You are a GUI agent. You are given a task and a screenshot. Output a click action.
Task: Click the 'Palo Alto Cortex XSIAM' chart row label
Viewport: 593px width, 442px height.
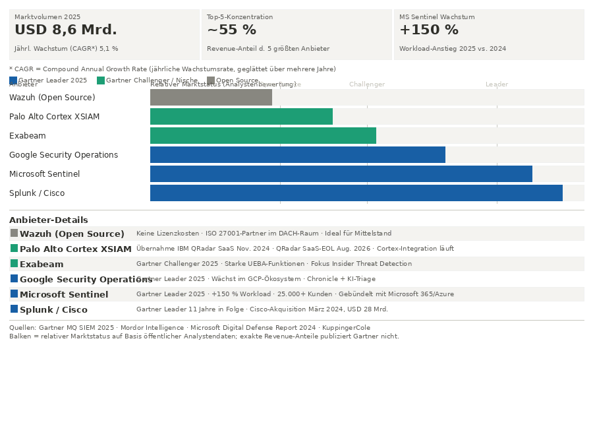[55, 116]
